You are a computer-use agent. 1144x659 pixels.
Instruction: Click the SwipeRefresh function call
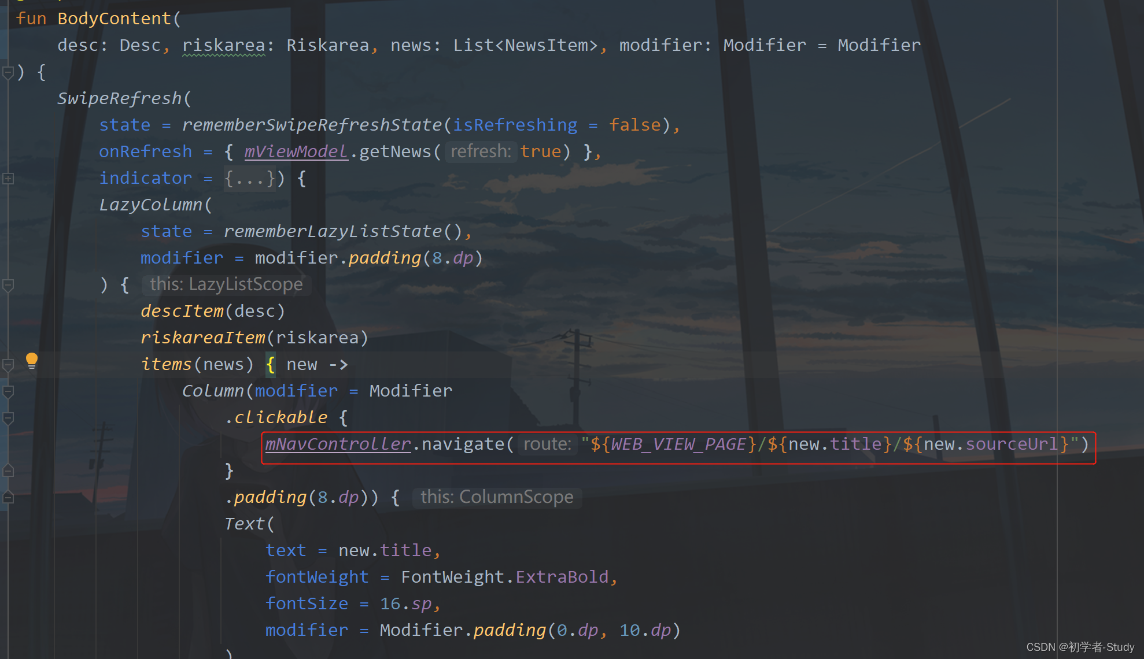click(x=119, y=98)
